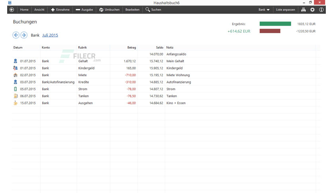333x193 pixels.
Task: Open the print icon in toolbar
Action: tap(304, 10)
